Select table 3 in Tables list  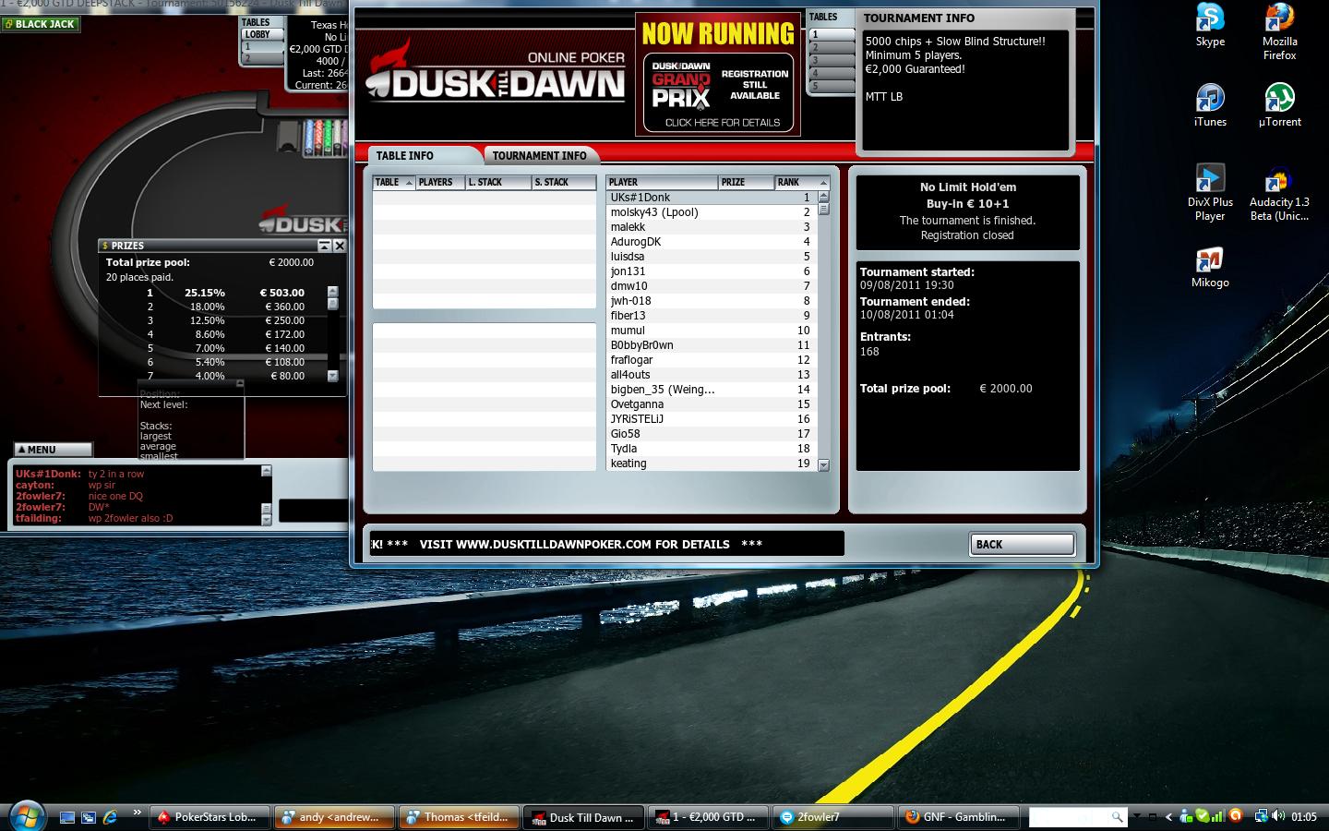tap(831, 60)
